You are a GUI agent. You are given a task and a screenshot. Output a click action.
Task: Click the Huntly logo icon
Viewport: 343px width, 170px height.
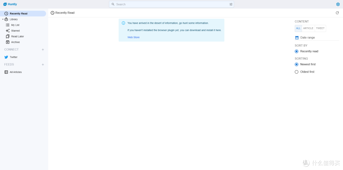click(5, 4)
